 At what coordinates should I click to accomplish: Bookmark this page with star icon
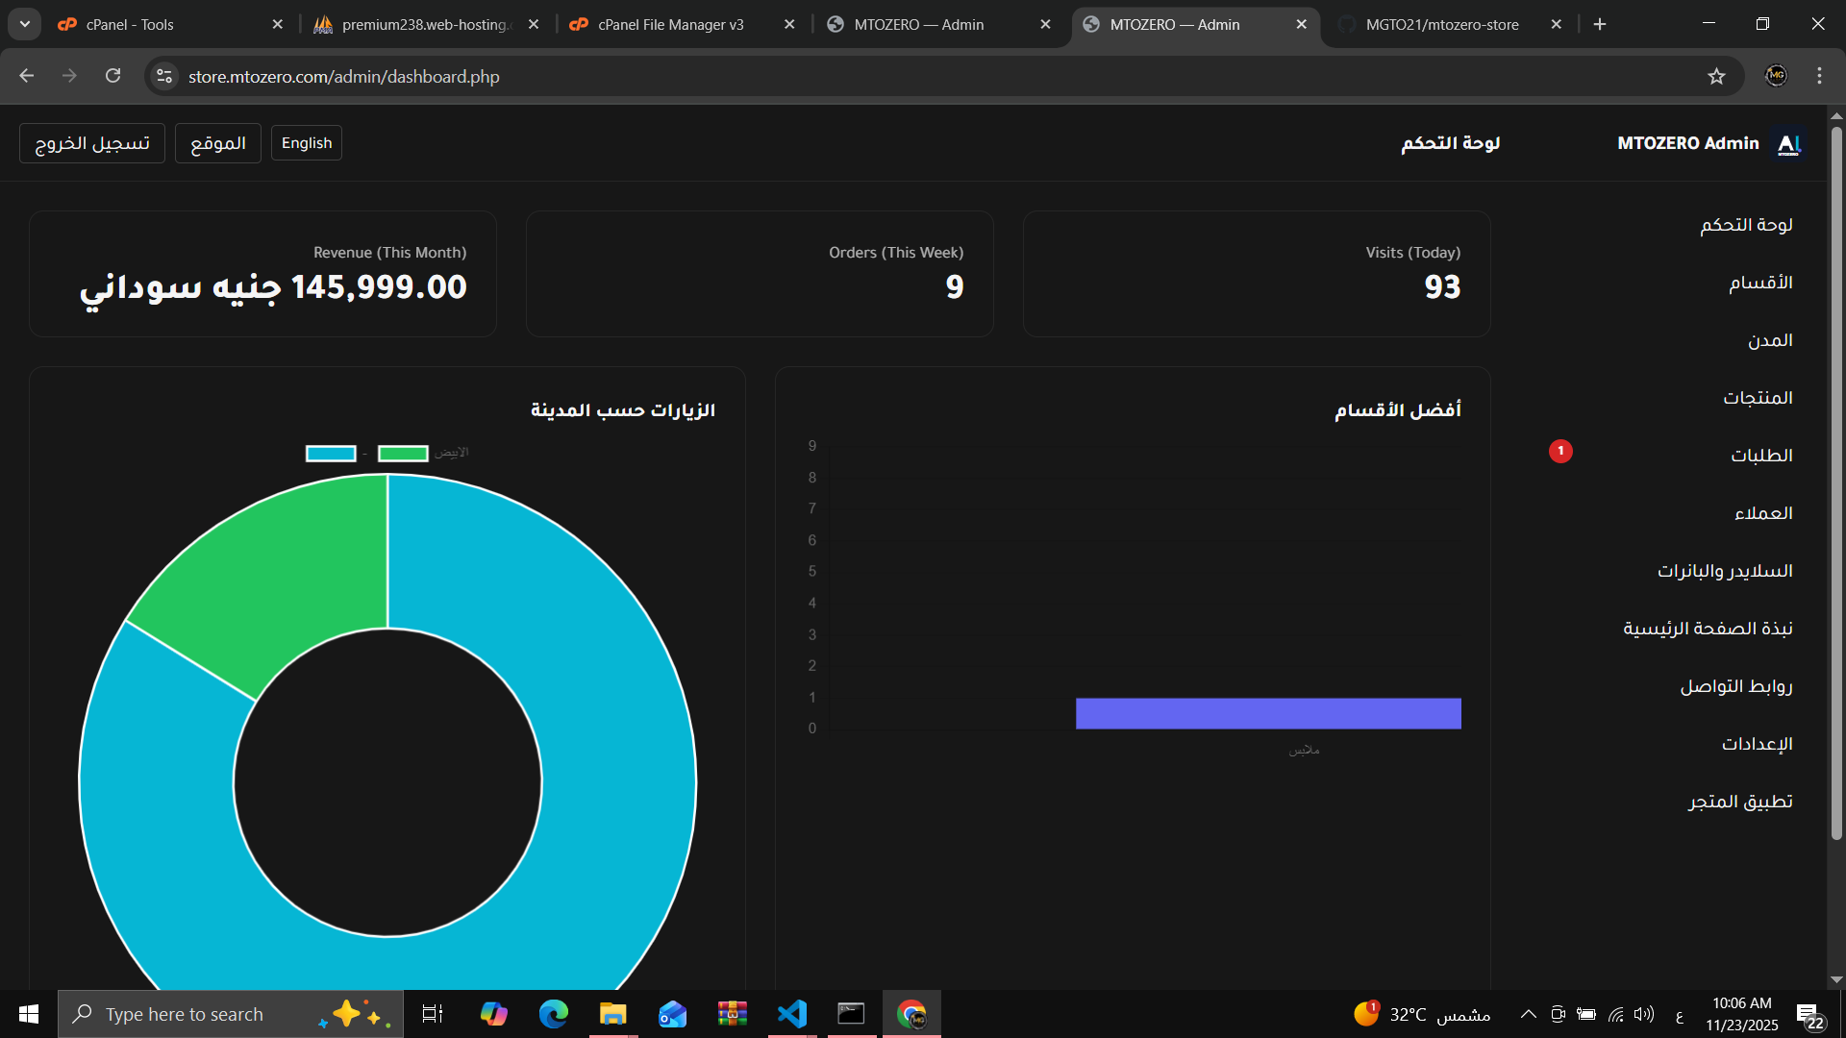tap(1716, 77)
